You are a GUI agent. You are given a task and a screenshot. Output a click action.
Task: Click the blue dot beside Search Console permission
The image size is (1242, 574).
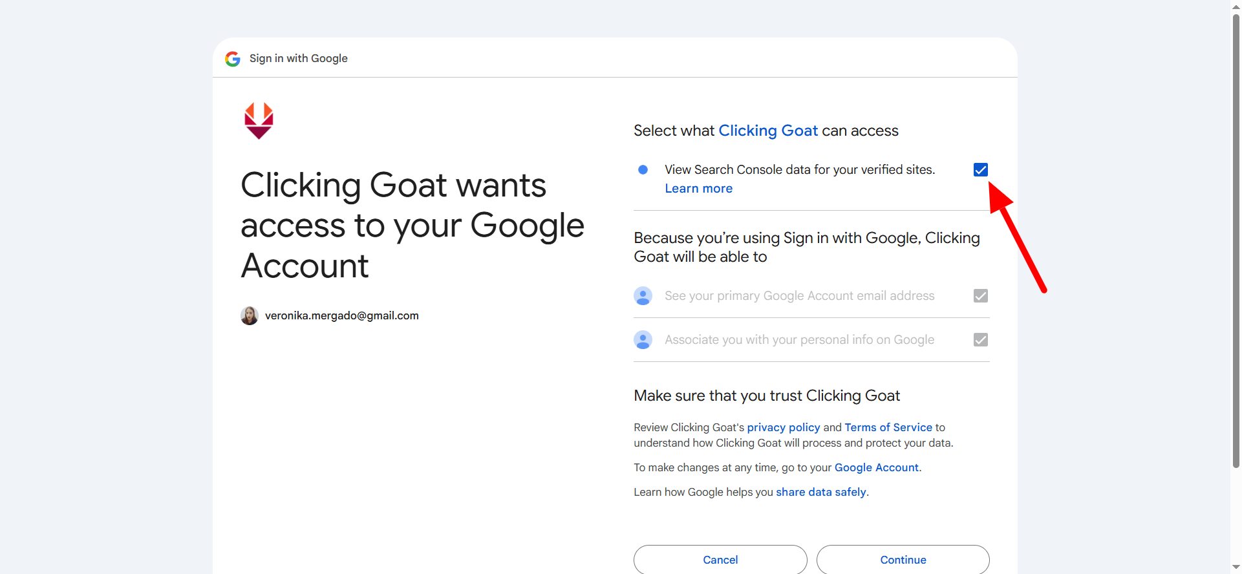coord(643,170)
